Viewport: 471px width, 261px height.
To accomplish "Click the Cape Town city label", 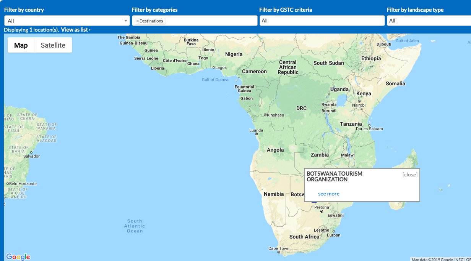I will pyautogui.click(x=279, y=248).
